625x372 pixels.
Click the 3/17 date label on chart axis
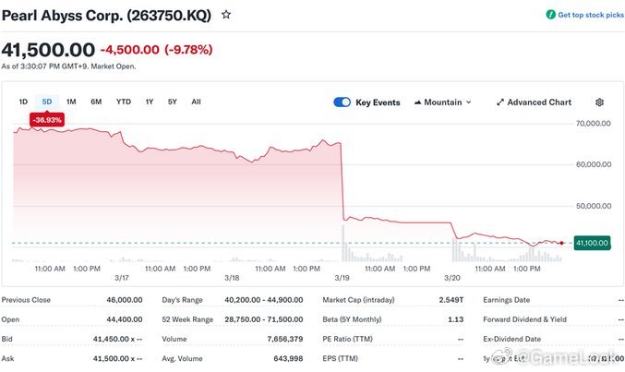tap(122, 278)
